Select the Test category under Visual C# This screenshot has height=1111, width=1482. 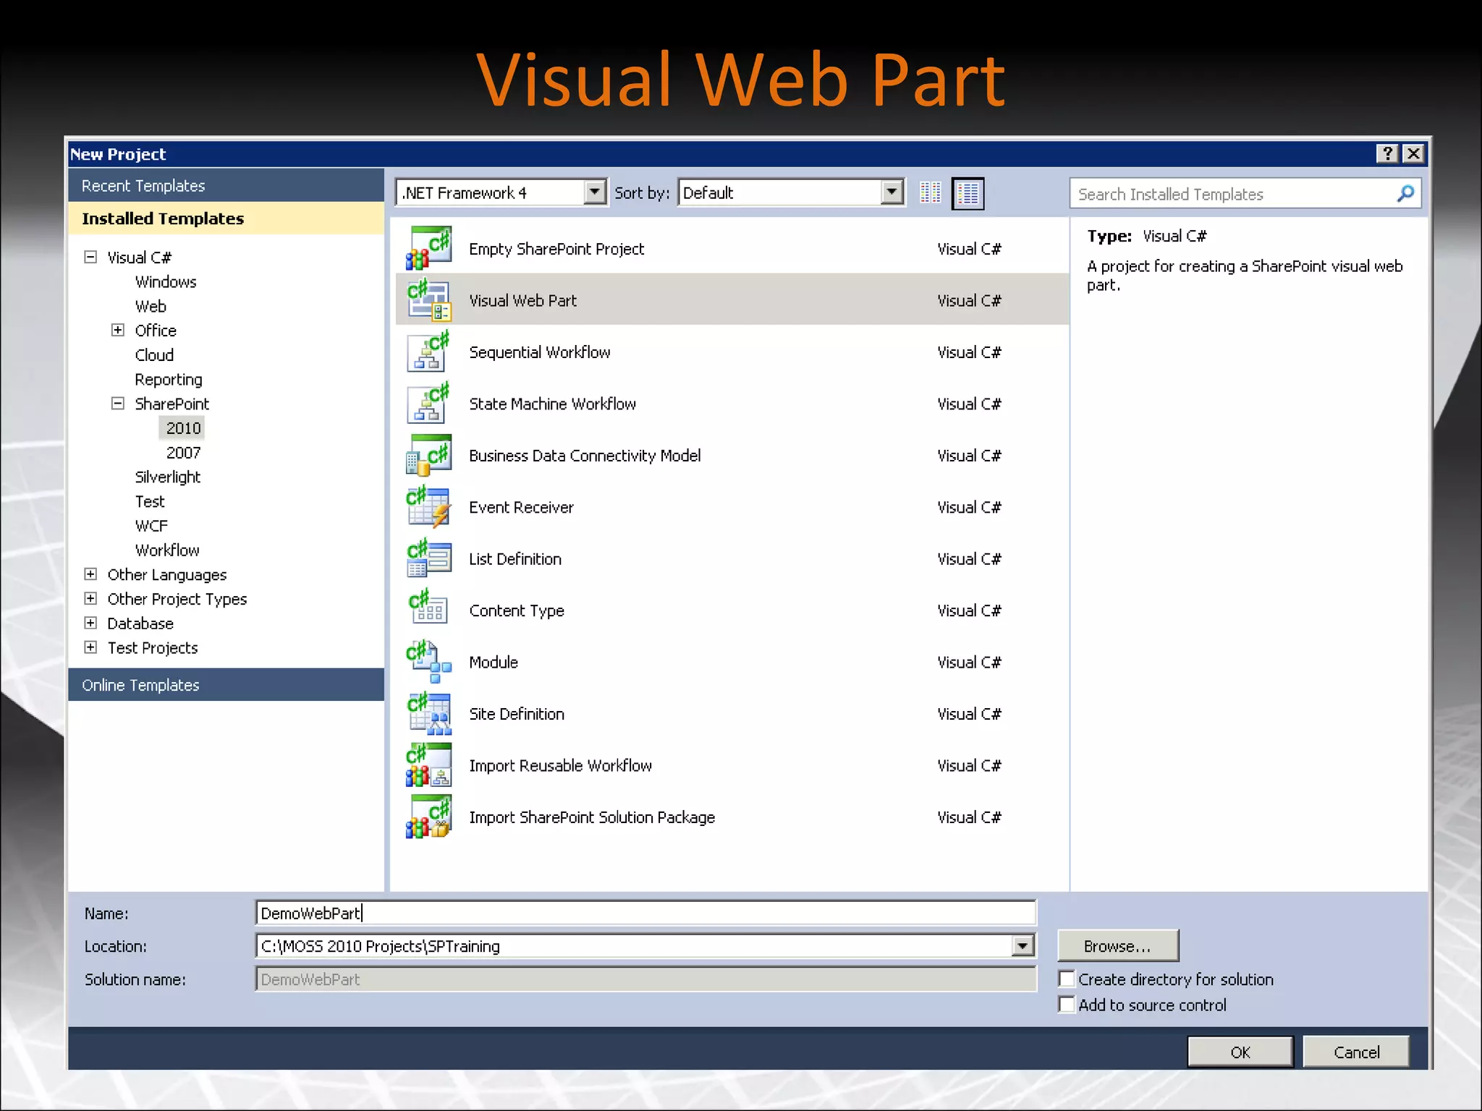point(150,501)
